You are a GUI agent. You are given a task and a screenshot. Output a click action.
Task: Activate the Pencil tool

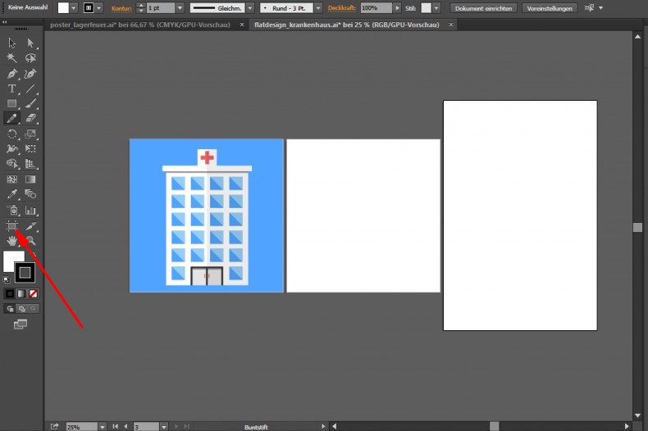[12, 119]
